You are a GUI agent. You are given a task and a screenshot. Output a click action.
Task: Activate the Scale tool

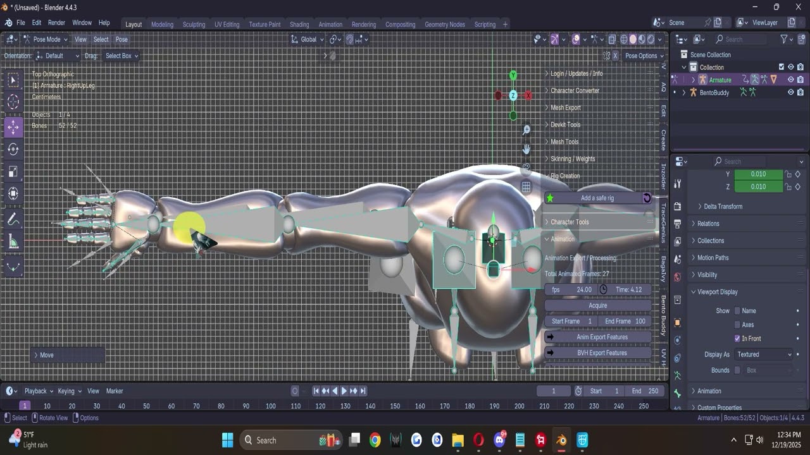pos(13,172)
